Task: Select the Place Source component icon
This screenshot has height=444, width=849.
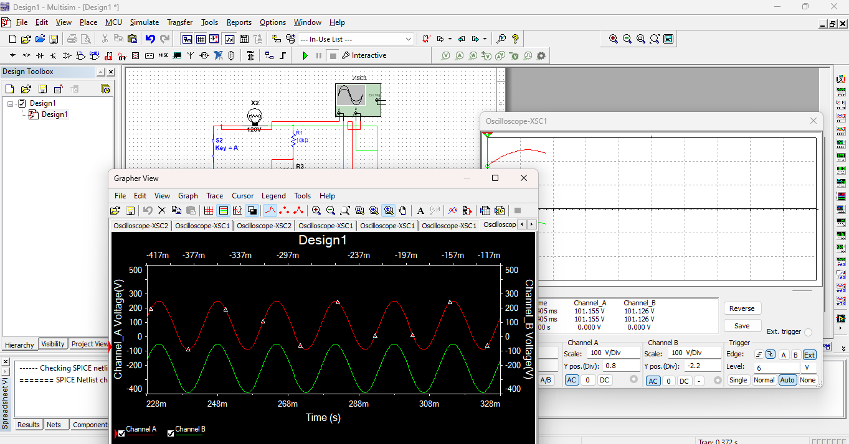Action: pos(12,55)
